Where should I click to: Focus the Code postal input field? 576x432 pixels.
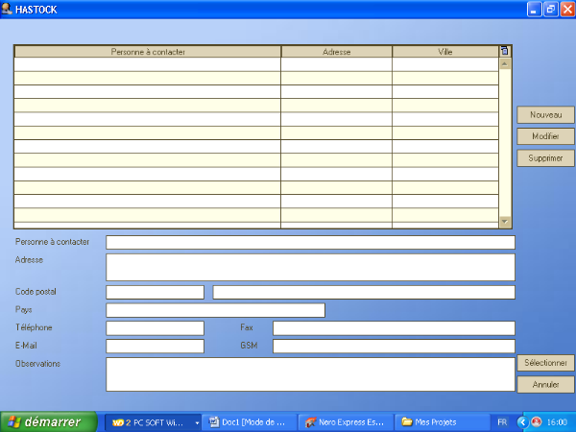click(x=155, y=293)
